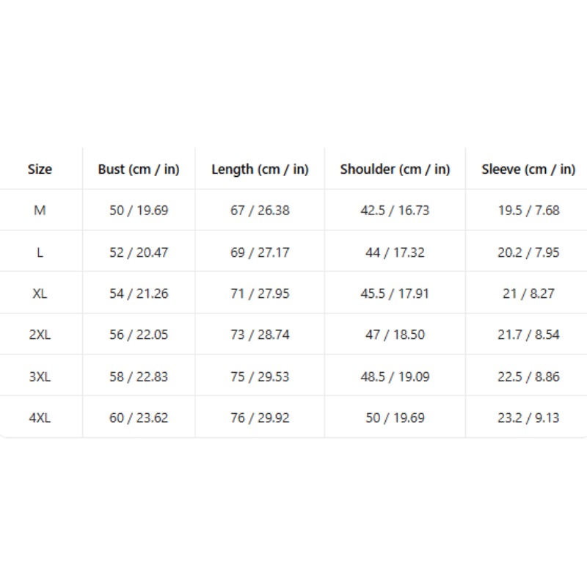Click bust value 50 / 19.69
The width and height of the screenshot is (587, 587).
pos(139,211)
